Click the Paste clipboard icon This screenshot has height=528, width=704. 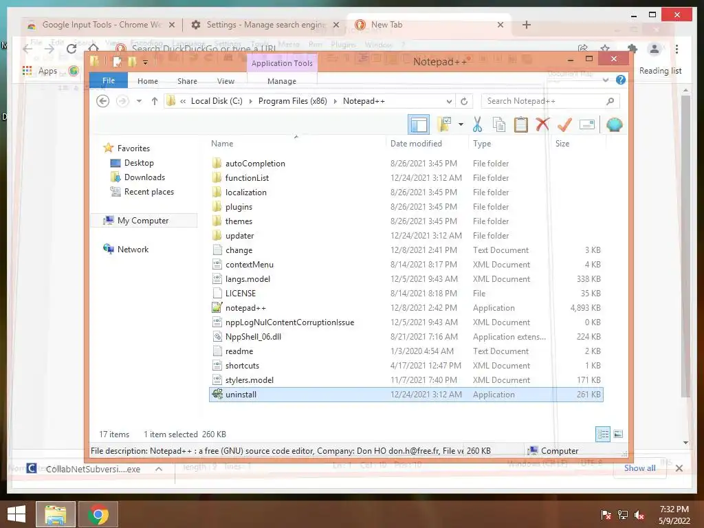click(x=521, y=124)
